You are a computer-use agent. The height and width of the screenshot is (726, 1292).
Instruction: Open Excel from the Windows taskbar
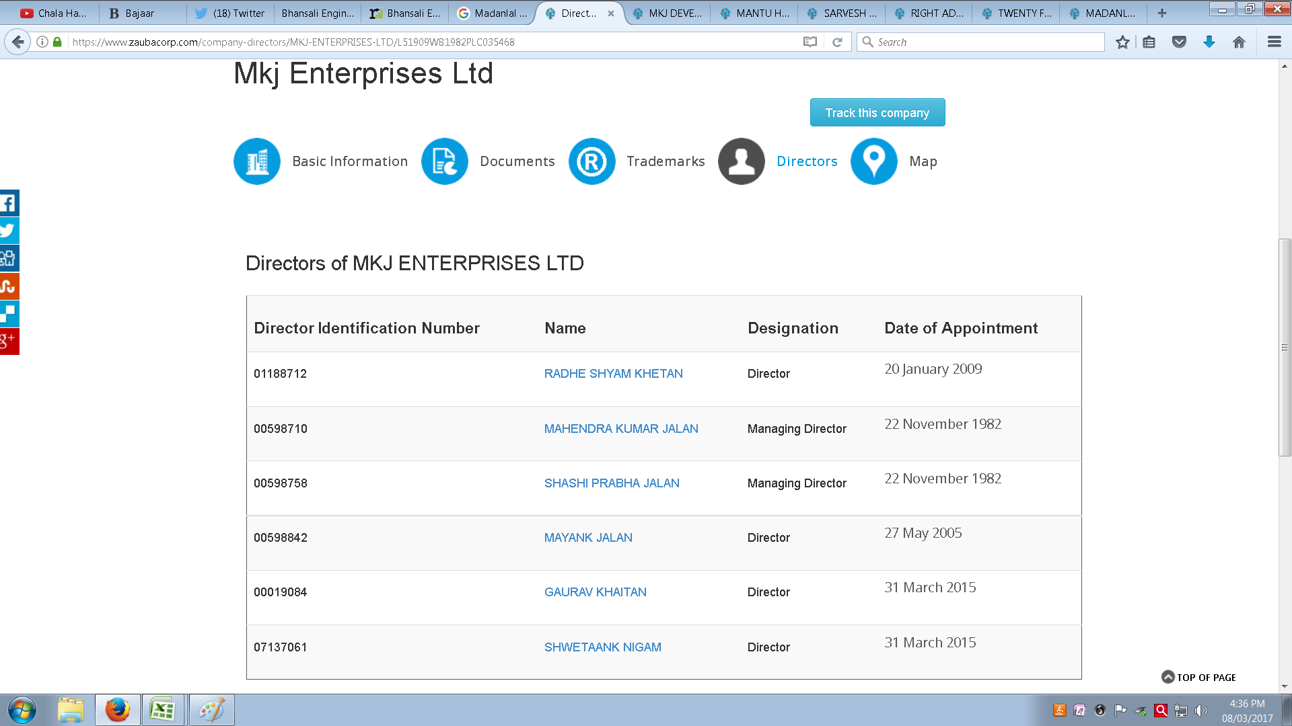coord(162,710)
